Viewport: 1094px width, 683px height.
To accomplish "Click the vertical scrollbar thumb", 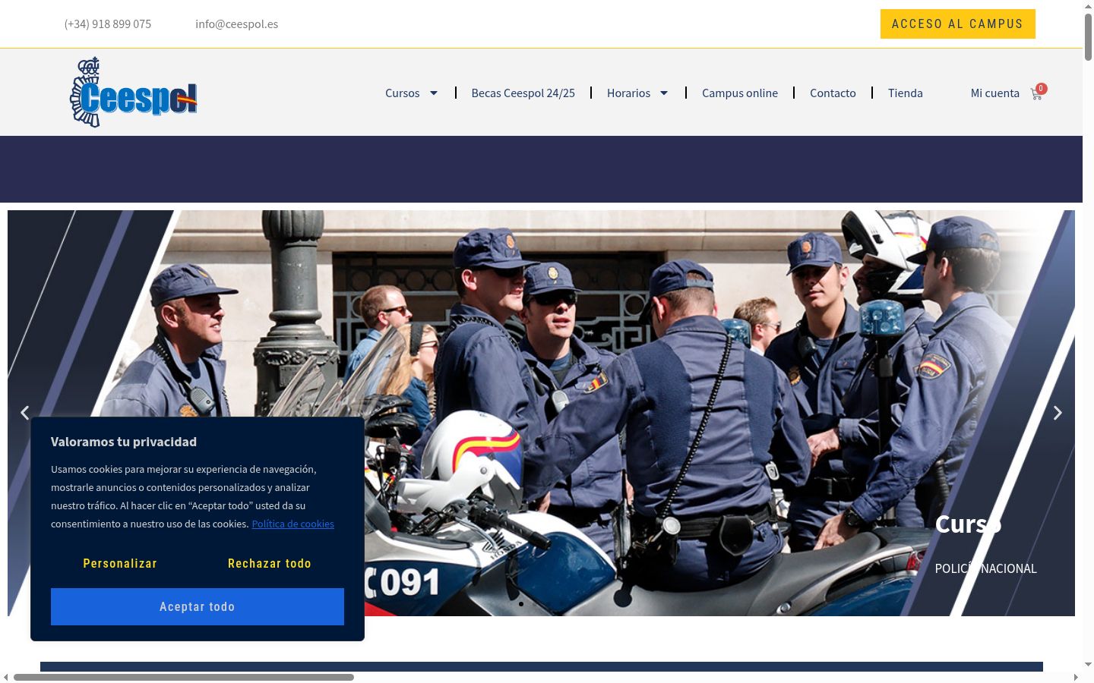I will pyautogui.click(x=1088, y=36).
